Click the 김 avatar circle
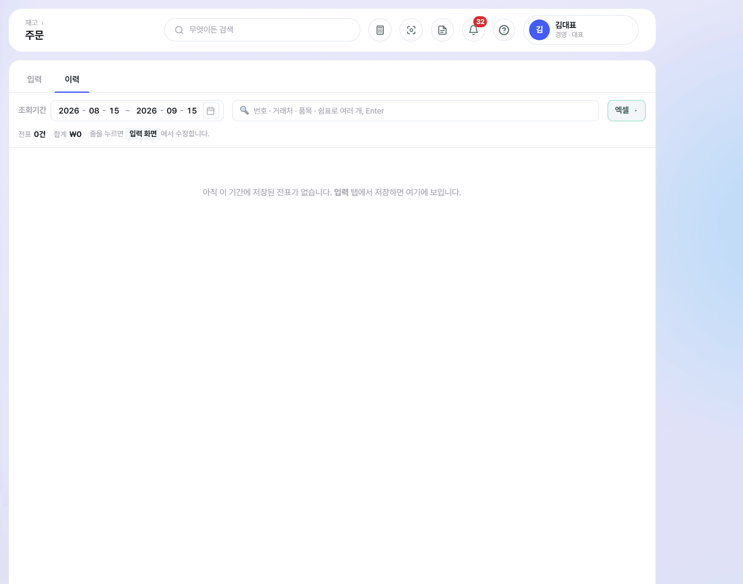Image resolution: width=743 pixels, height=584 pixels. click(x=539, y=30)
